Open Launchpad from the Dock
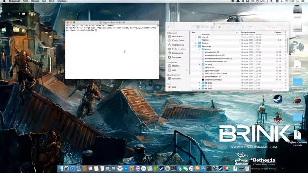The width and height of the screenshot is (308, 173). pyautogui.click(x=66, y=168)
